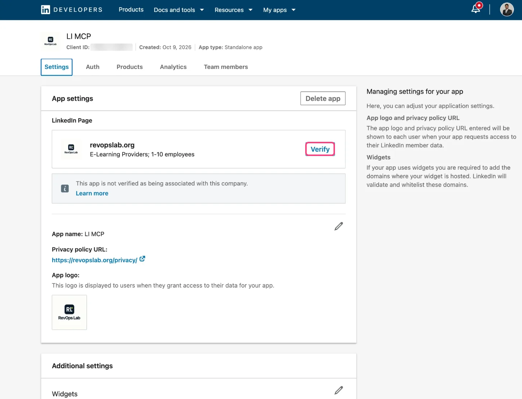Select the Settings tab
This screenshot has width=522, height=399.
[x=57, y=67]
